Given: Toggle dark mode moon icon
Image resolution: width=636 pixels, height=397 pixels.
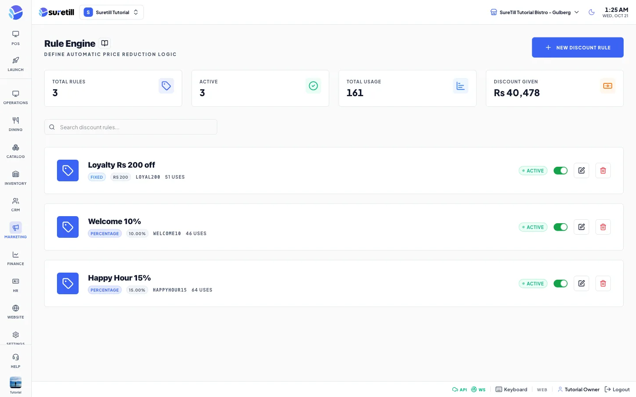Looking at the screenshot, I should (591, 12).
